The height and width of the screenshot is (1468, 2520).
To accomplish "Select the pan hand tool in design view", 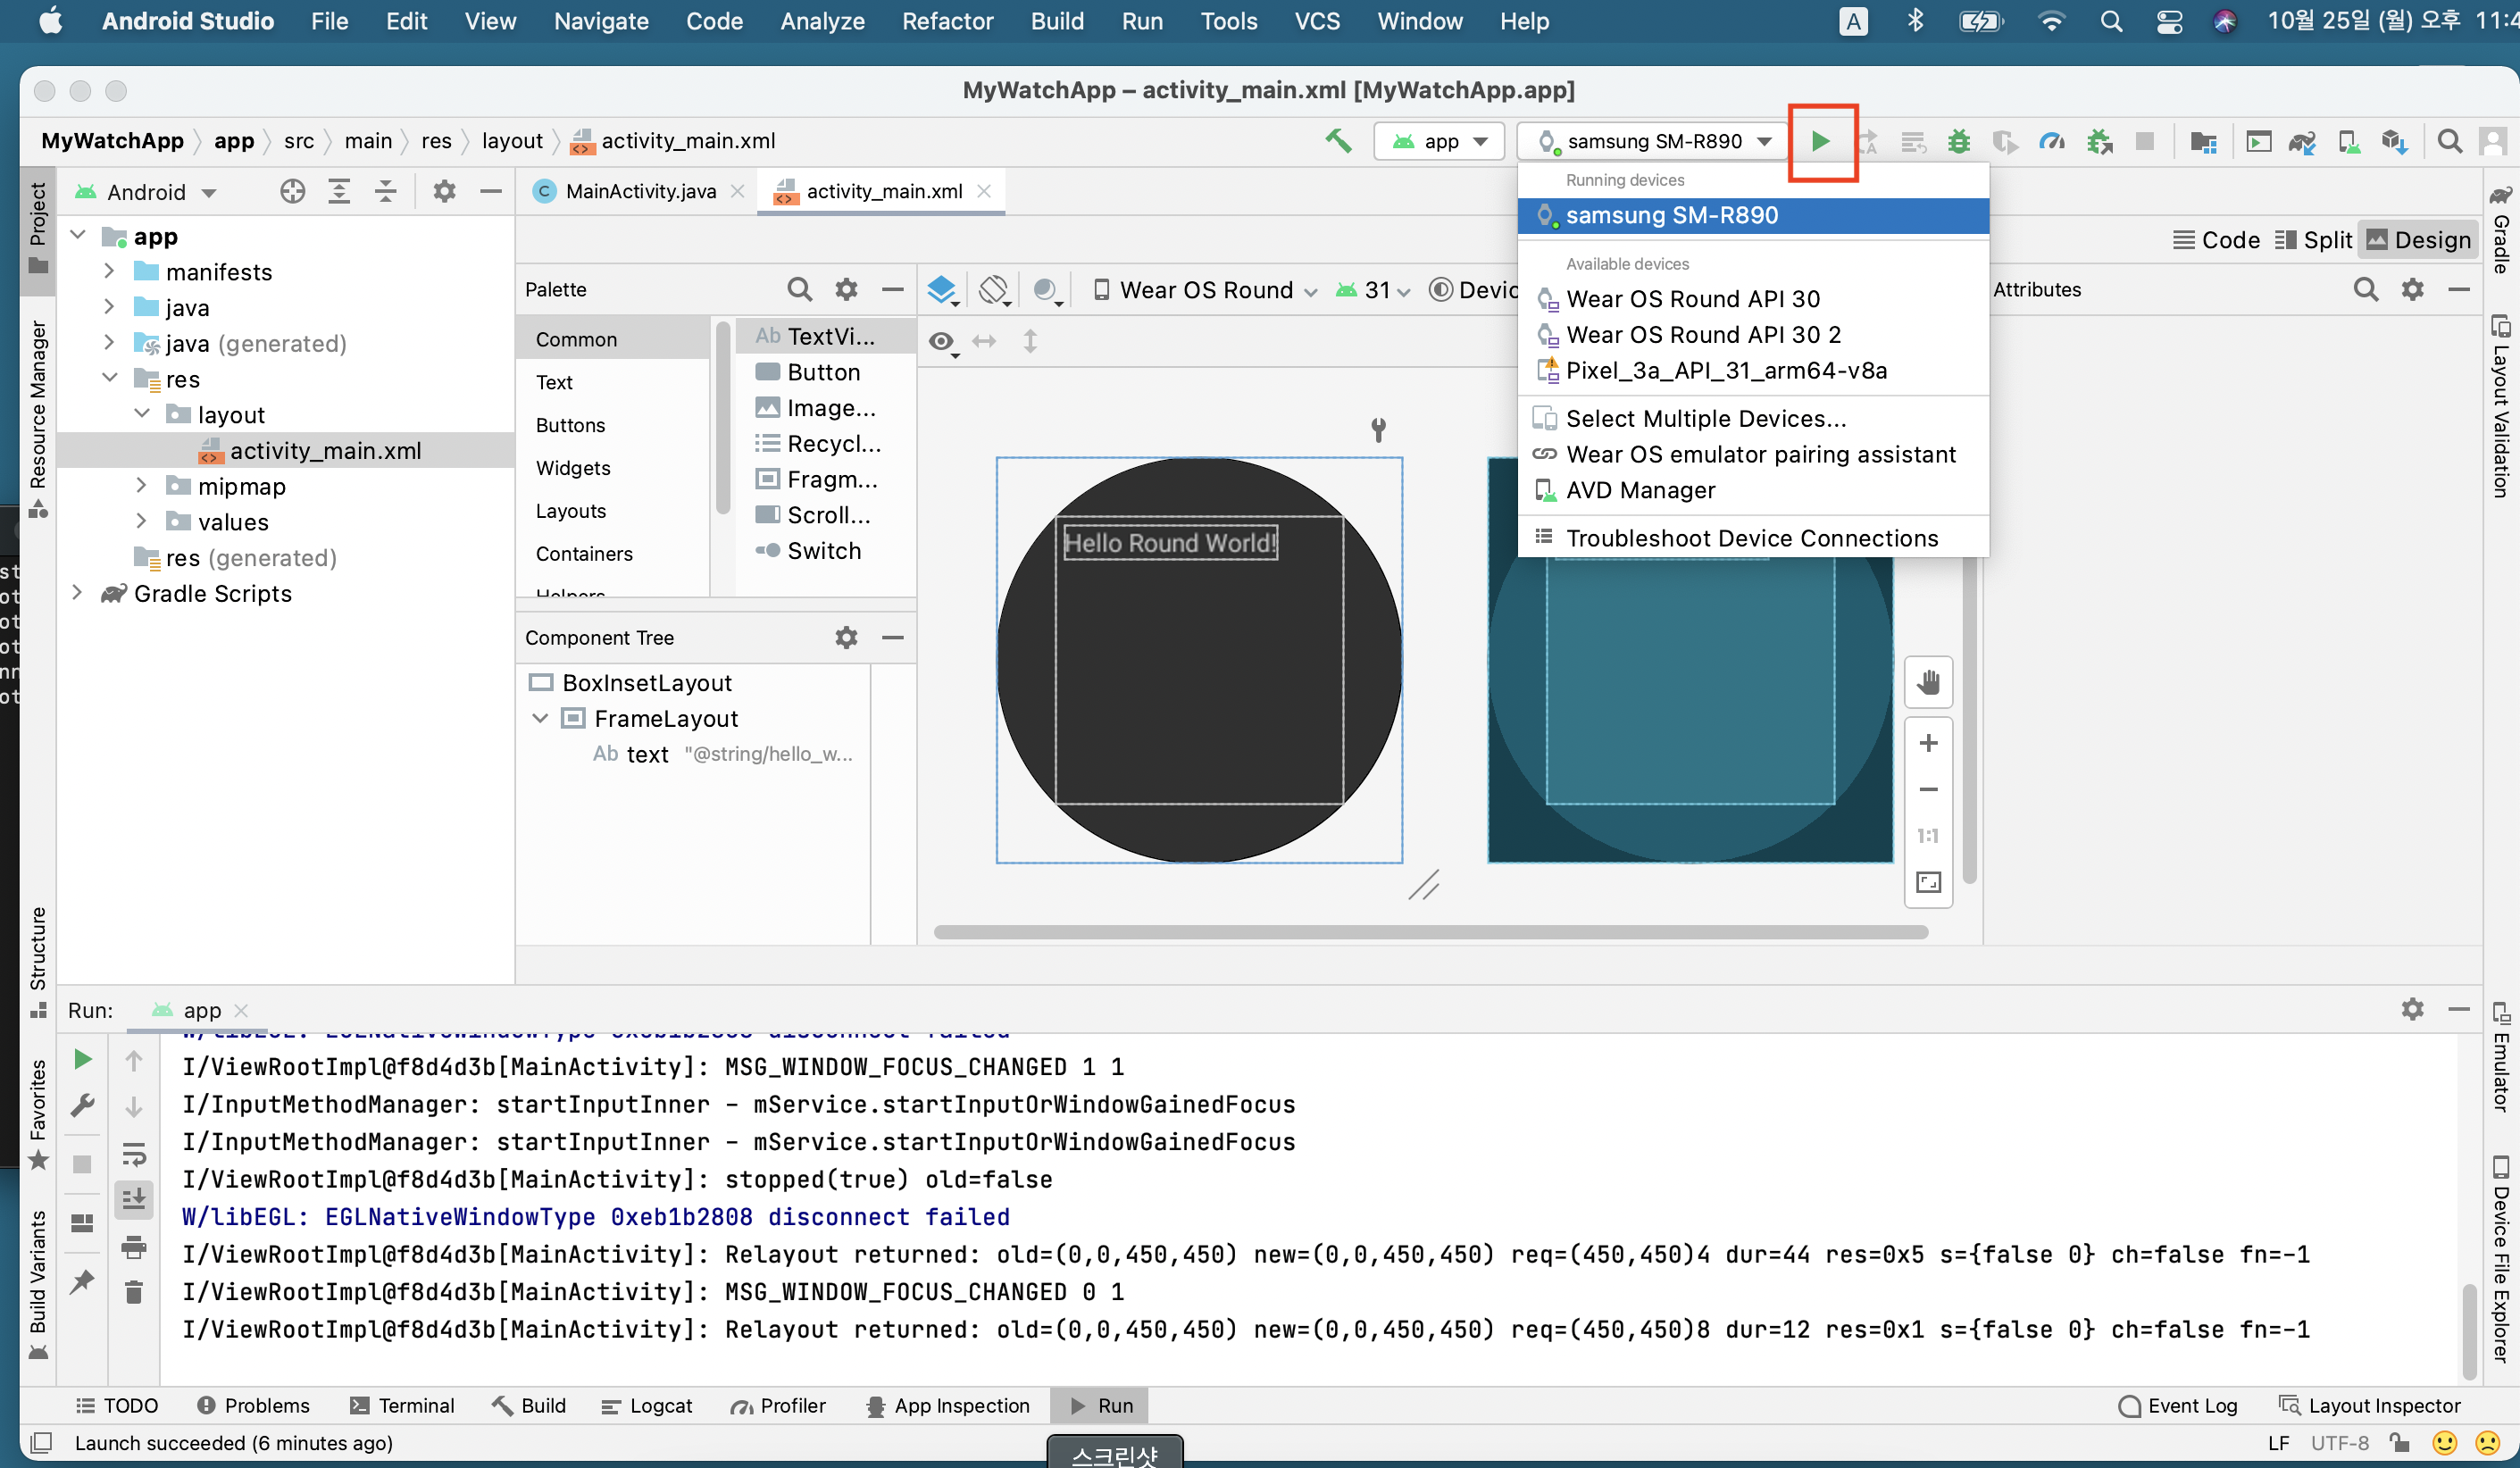I will tap(1928, 682).
